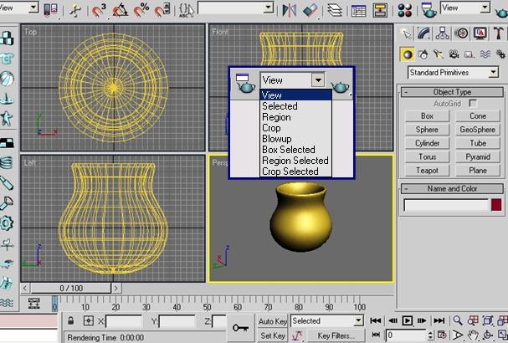Viewport: 508px width, 343px height.
Task: Click the dark red object color swatch
Action: (x=497, y=205)
